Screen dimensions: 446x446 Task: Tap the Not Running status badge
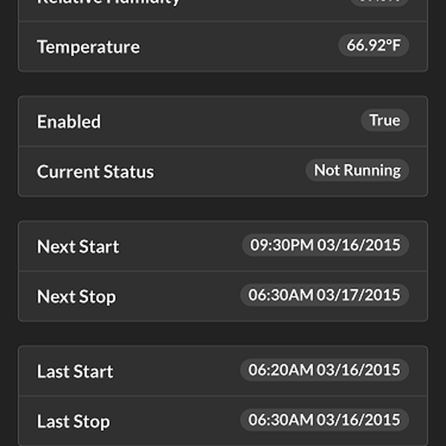[357, 170]
